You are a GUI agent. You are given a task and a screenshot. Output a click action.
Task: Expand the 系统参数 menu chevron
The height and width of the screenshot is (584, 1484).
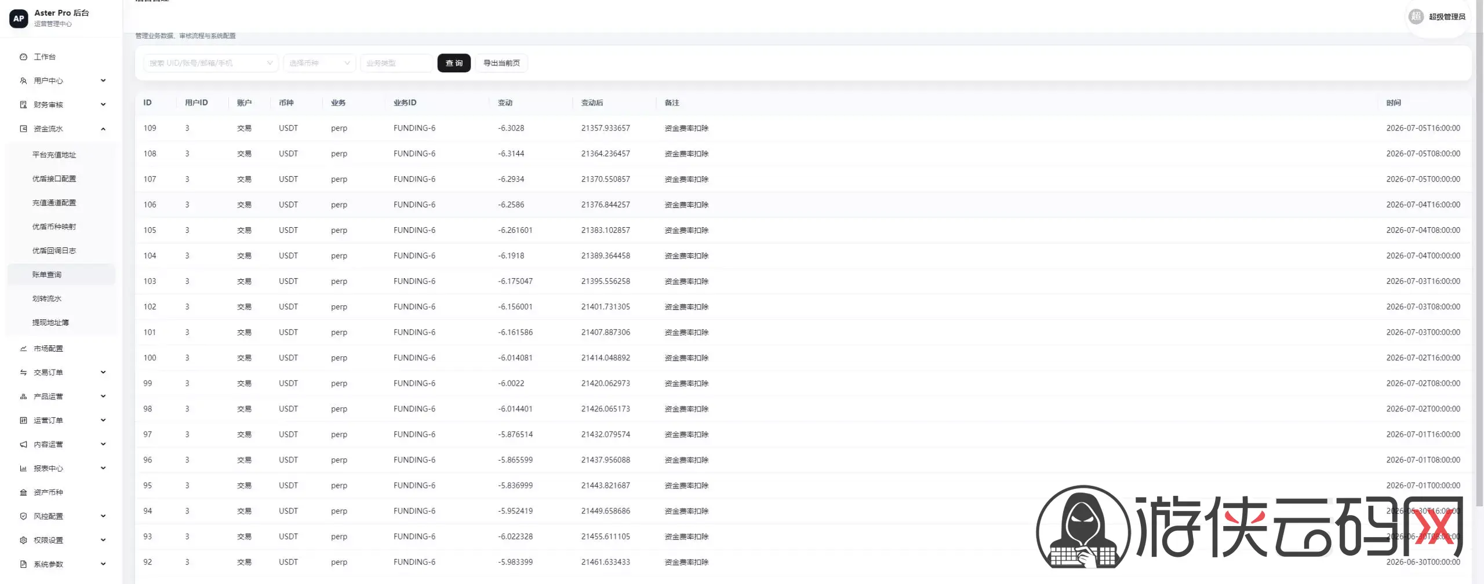click(x=103, y=564)
